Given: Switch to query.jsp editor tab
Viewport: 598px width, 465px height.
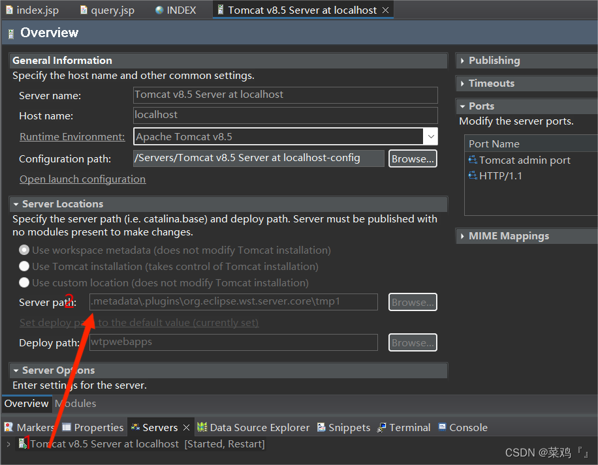Looking at the screenshot, I should 107,10.
